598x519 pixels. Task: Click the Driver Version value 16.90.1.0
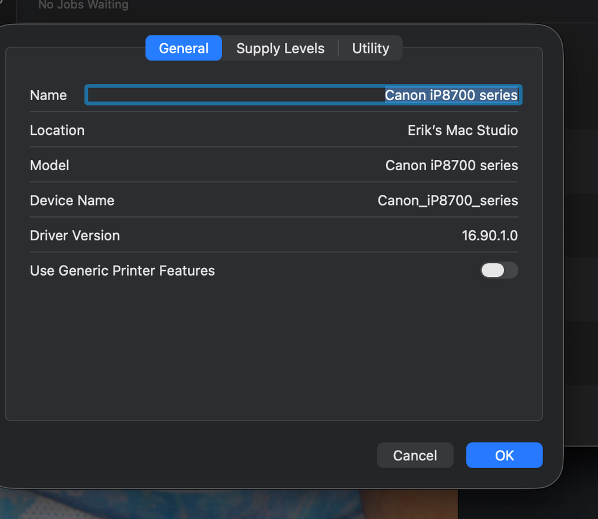[x=490, y=236]
